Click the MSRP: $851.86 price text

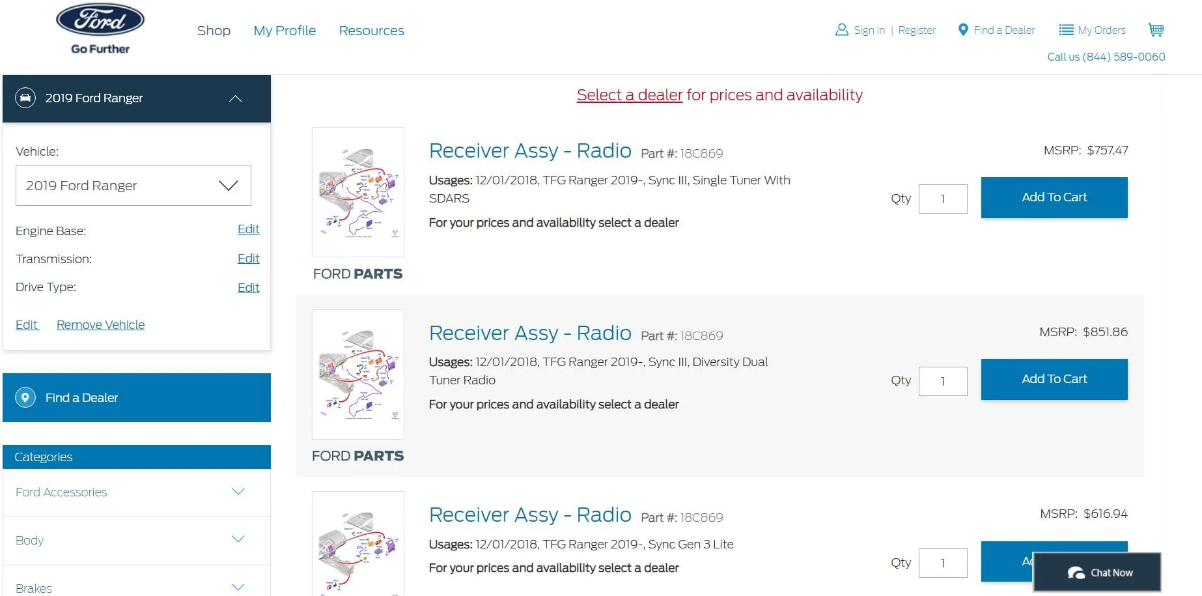point(1083,332)
